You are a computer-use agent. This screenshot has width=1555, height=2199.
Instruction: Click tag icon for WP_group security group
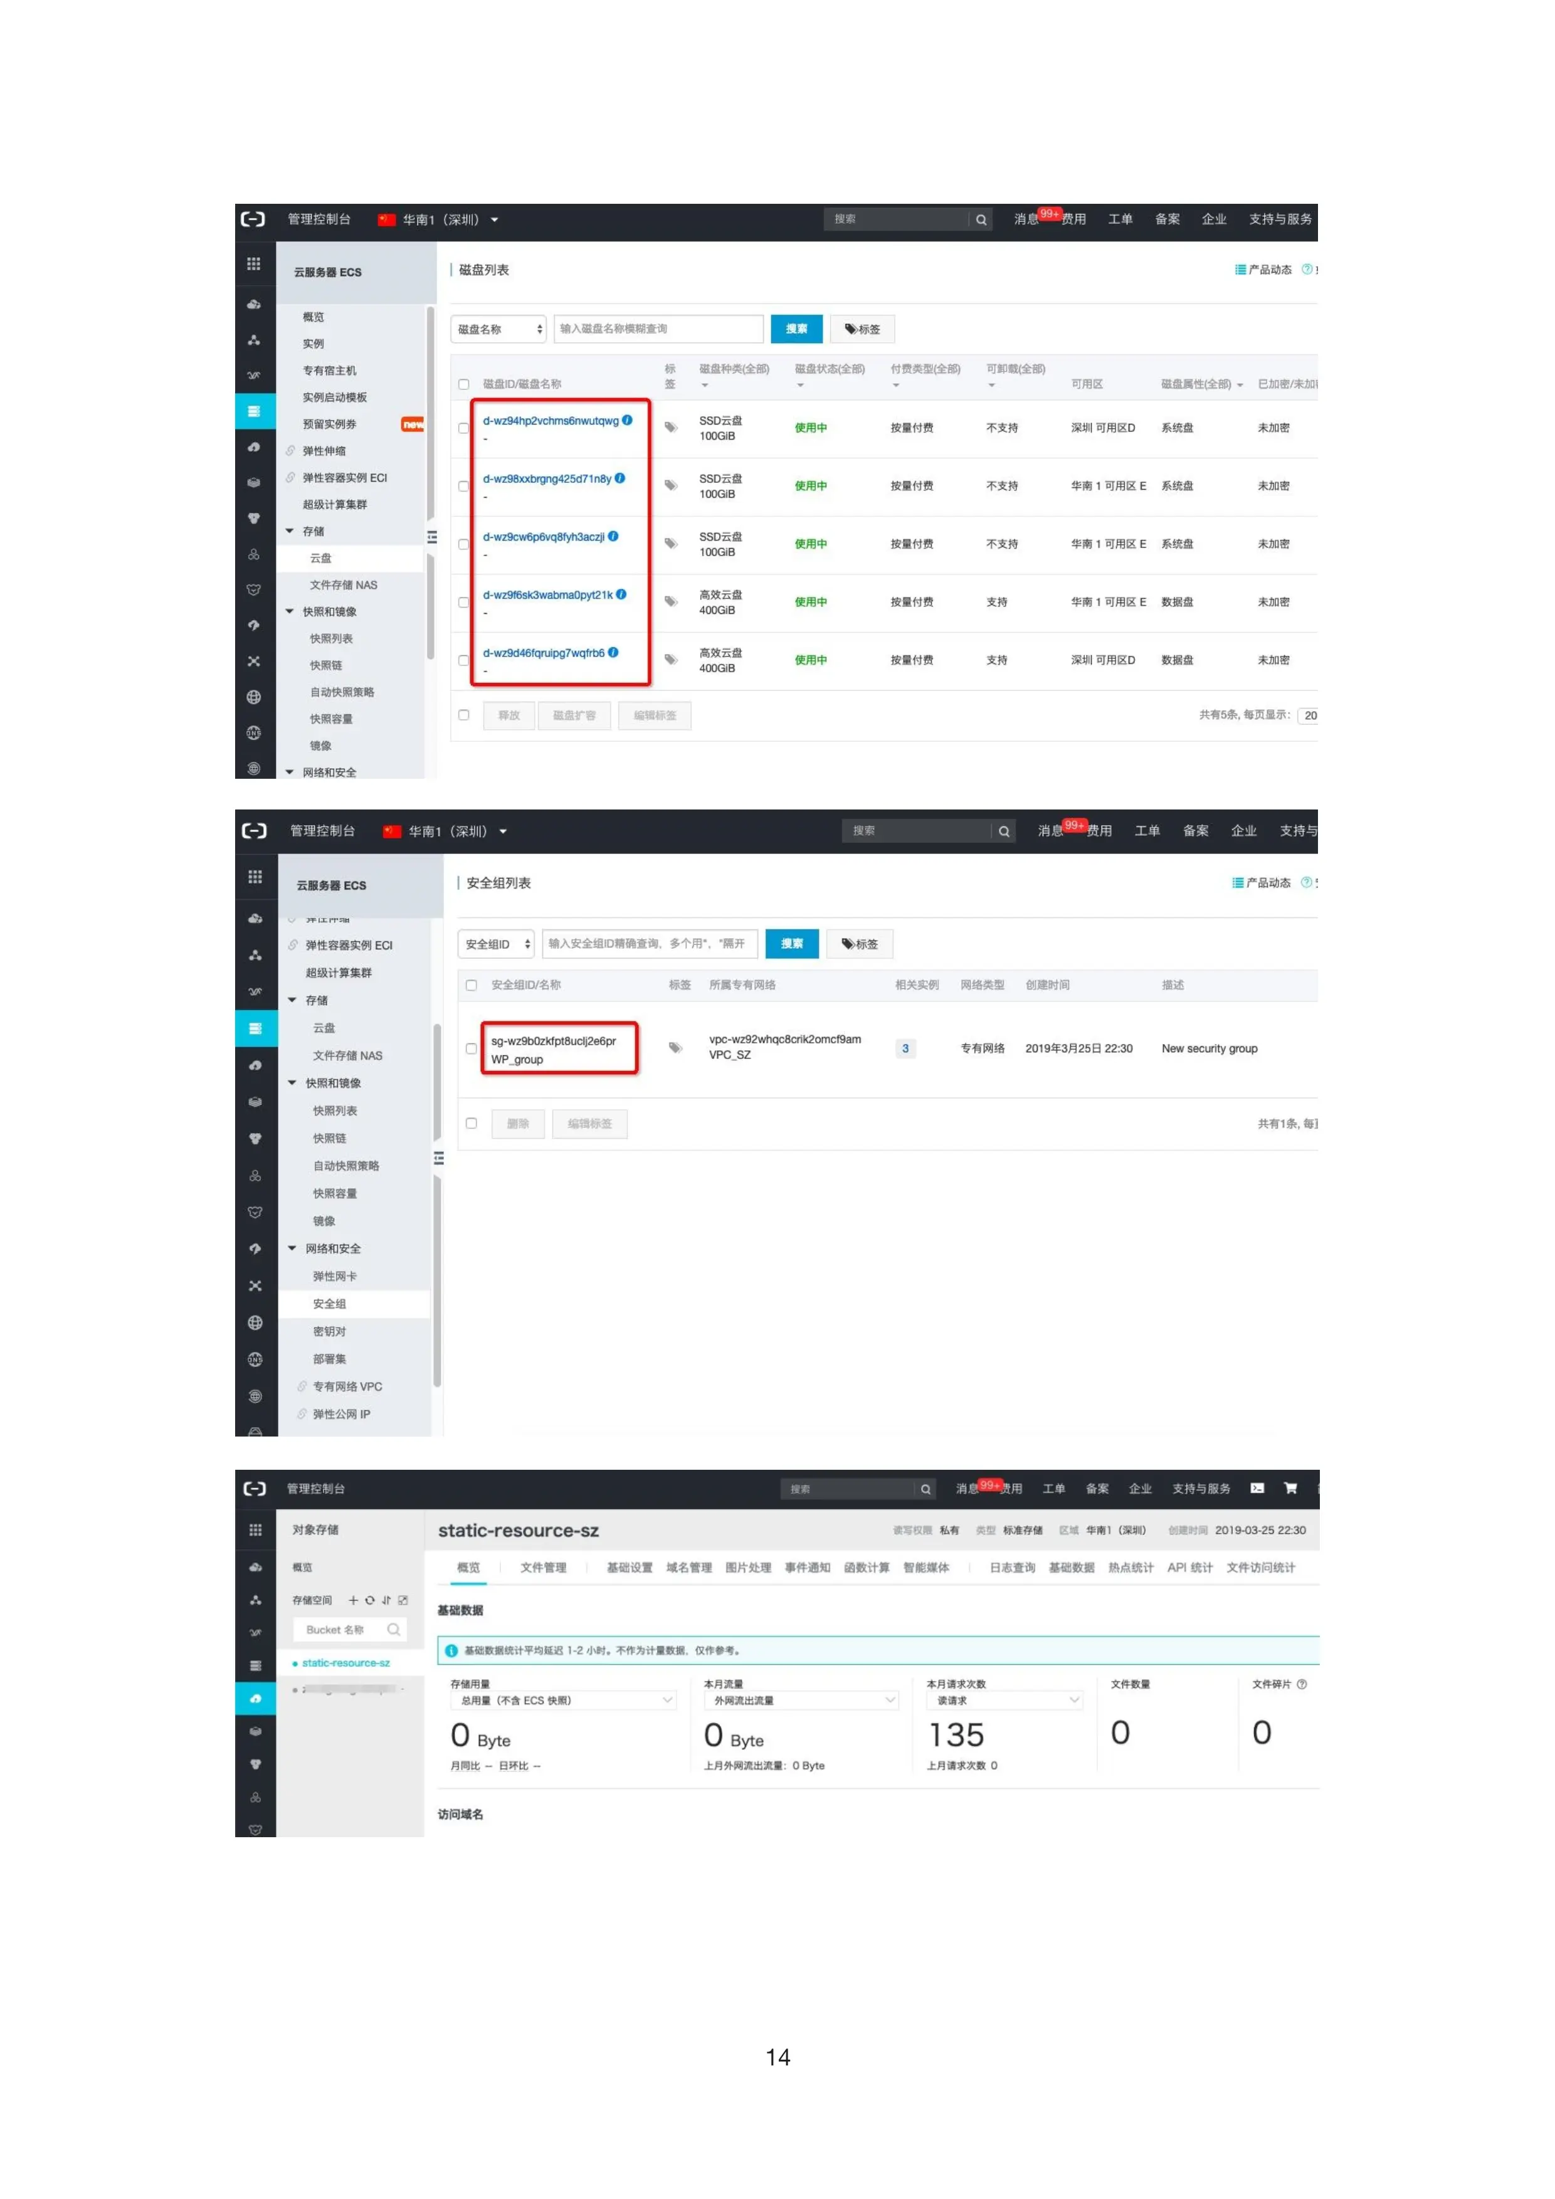click(x=675, y=1048)
